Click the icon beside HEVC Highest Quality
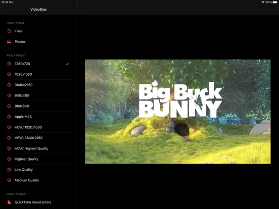 tap(9, 148)
